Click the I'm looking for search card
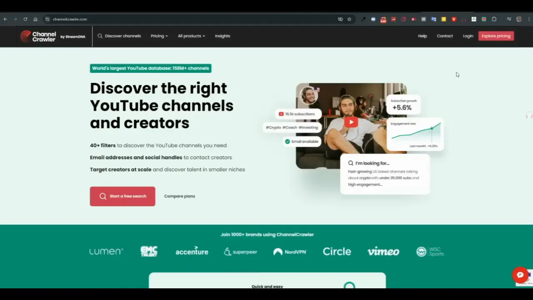533x300 pixels. (x=385, y=174)
